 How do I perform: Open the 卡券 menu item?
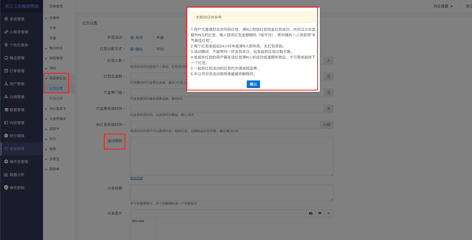53,28
